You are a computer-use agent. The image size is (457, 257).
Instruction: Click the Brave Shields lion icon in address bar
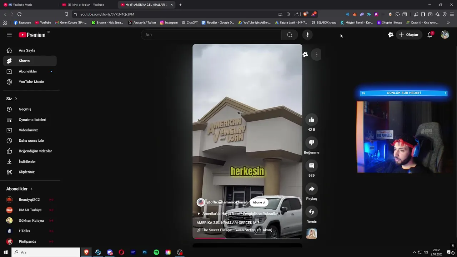tap(305, 14)
